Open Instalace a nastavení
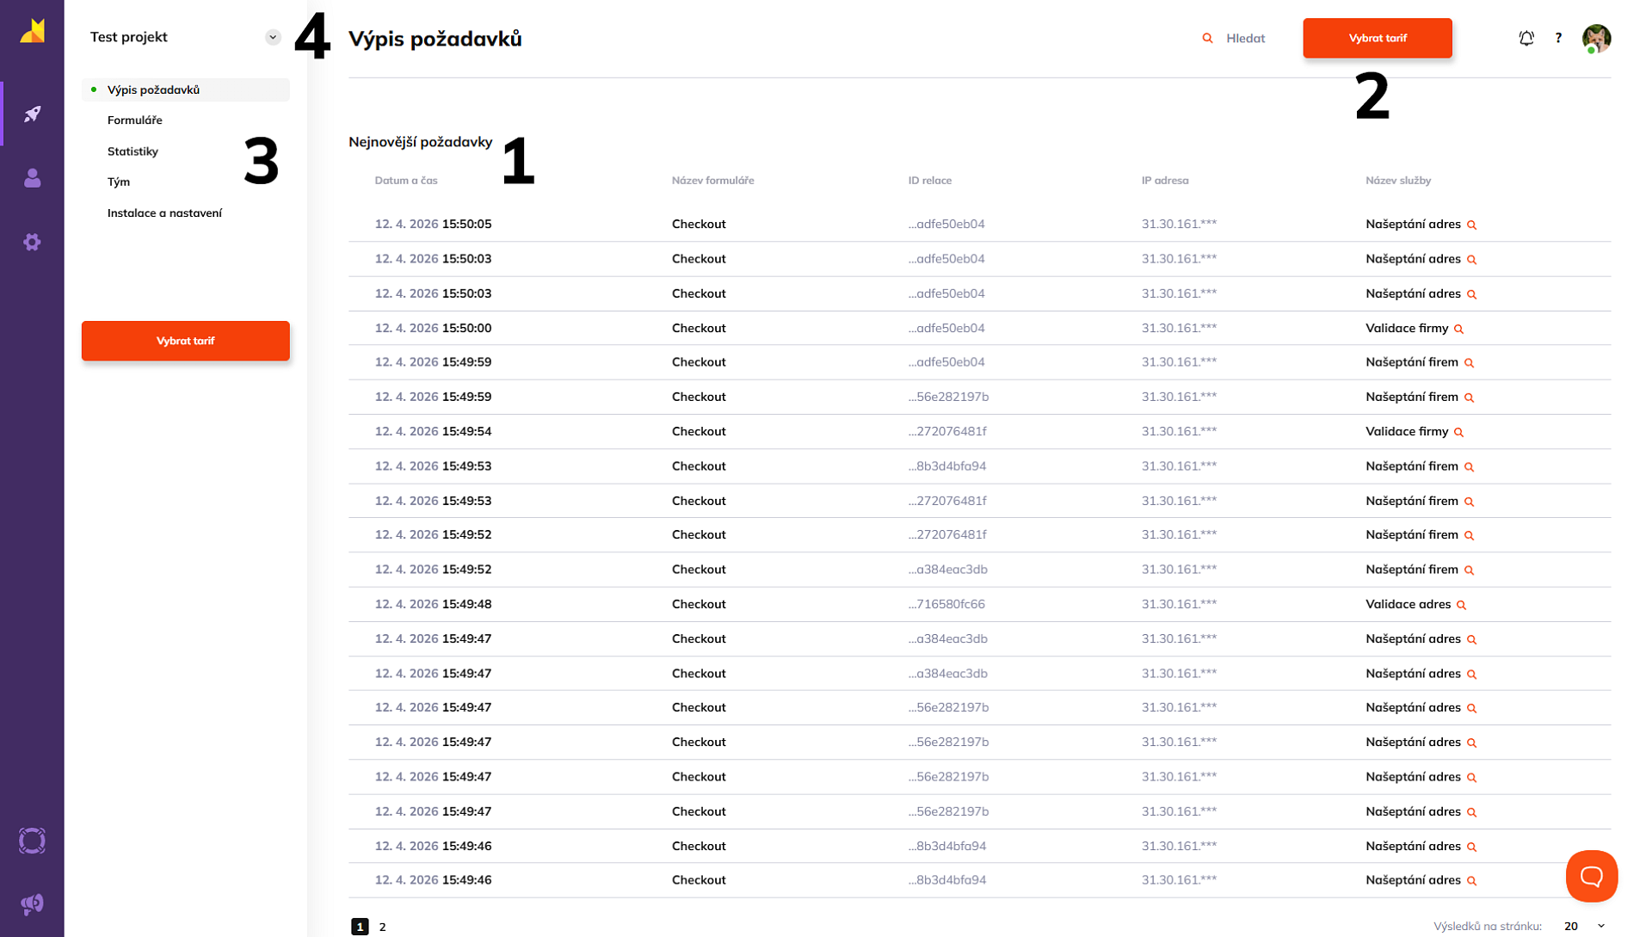The height and width of the screenshot is (937, 1652). tap(164, 213)
